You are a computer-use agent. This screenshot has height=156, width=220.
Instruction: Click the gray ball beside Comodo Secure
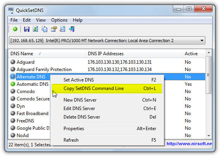point(13,98)
